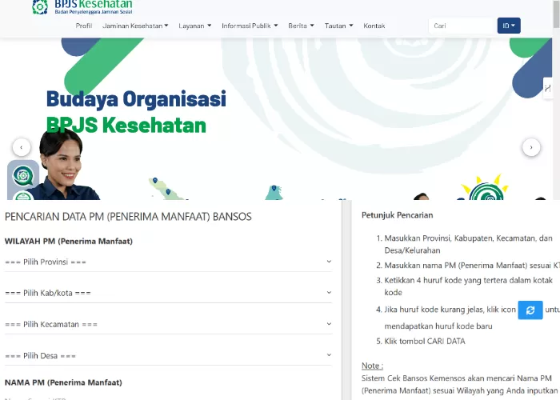The image size is (560, 400).
Task: Click the BPJS Kesehatan logo
Action: coord(82,7)
